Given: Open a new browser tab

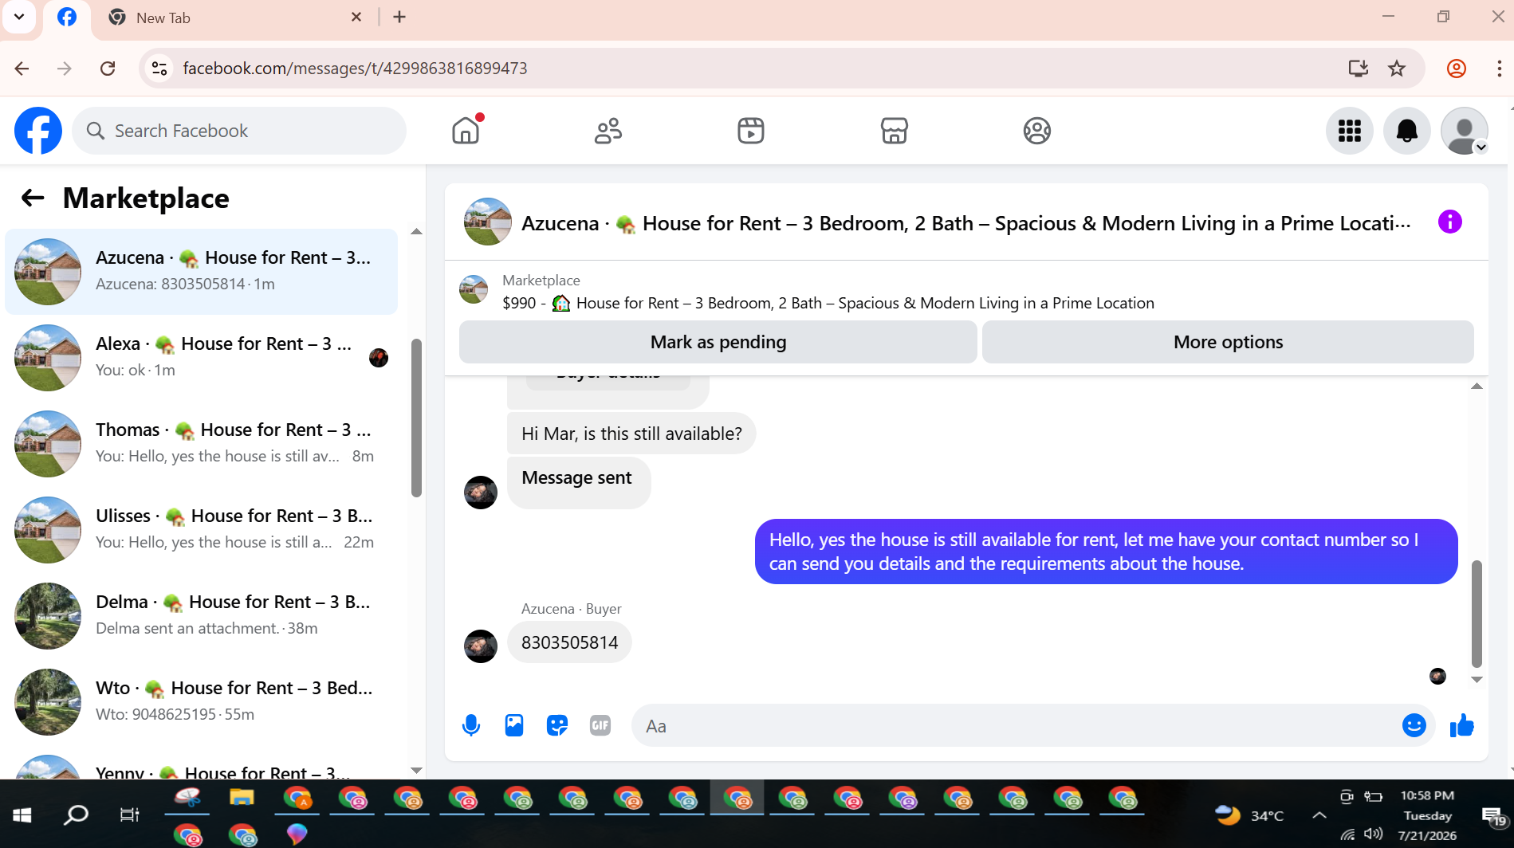Looking at the screenshot, I should point(399,17).
